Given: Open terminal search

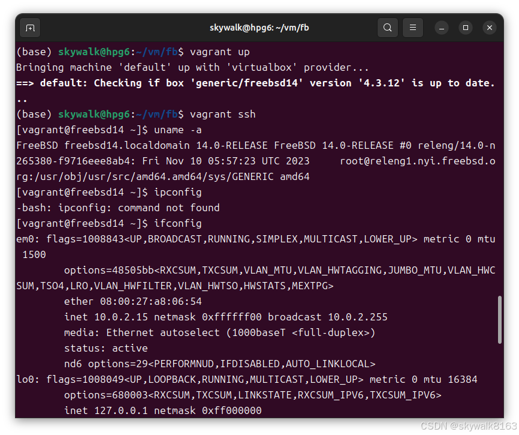Looking at the screenshot, I should tap(388, 28).
